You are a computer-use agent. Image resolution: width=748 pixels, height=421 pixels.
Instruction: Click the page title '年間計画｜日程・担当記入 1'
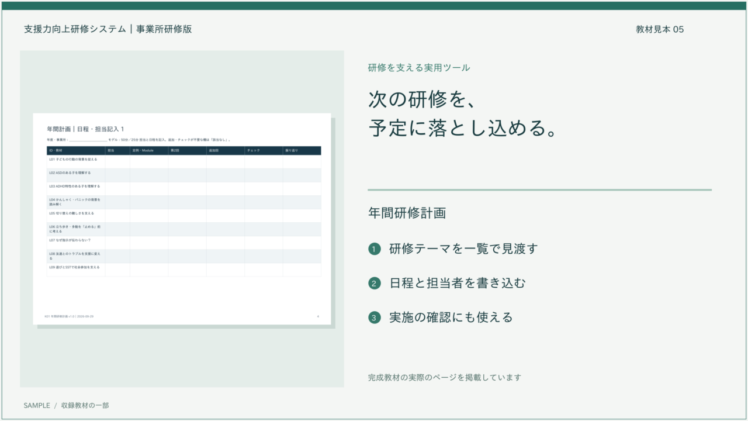pyautogui.click(x=85, y=129)
